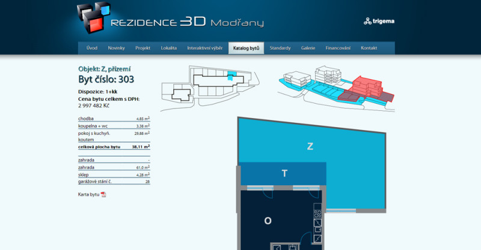Click the 'garážové stání č.' row

[x=114, y=182]
